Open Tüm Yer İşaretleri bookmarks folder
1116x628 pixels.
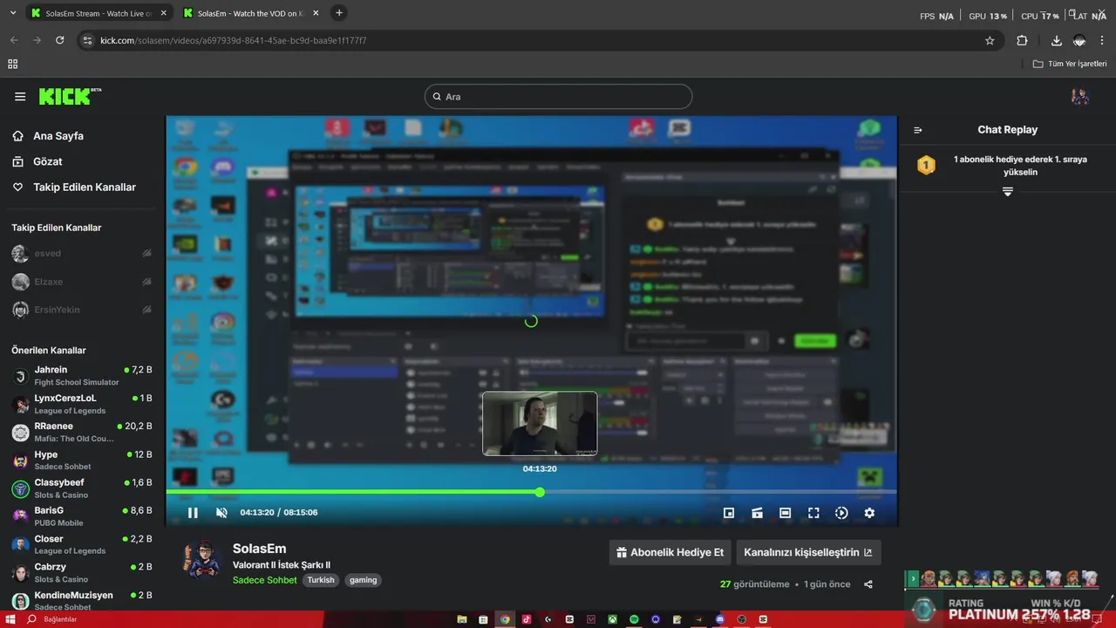[x=1070, y=64]
